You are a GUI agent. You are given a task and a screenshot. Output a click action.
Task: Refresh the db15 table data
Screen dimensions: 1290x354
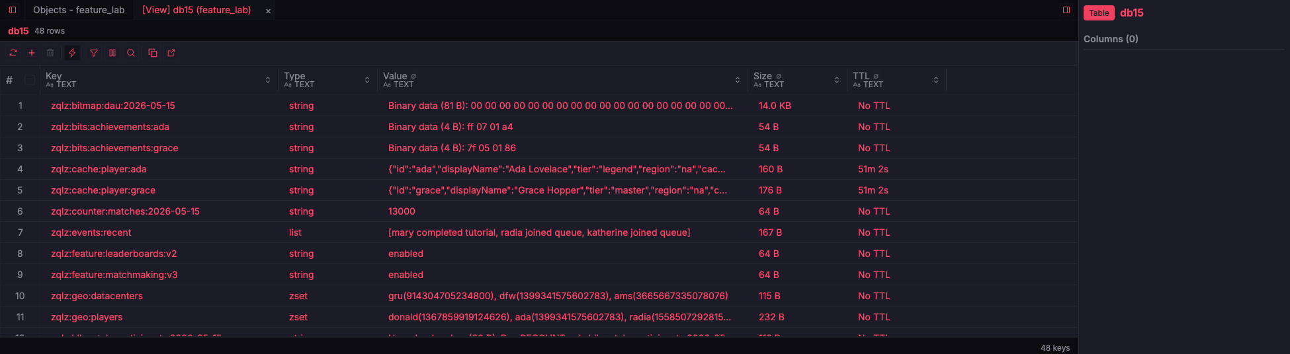click(13, 53)
